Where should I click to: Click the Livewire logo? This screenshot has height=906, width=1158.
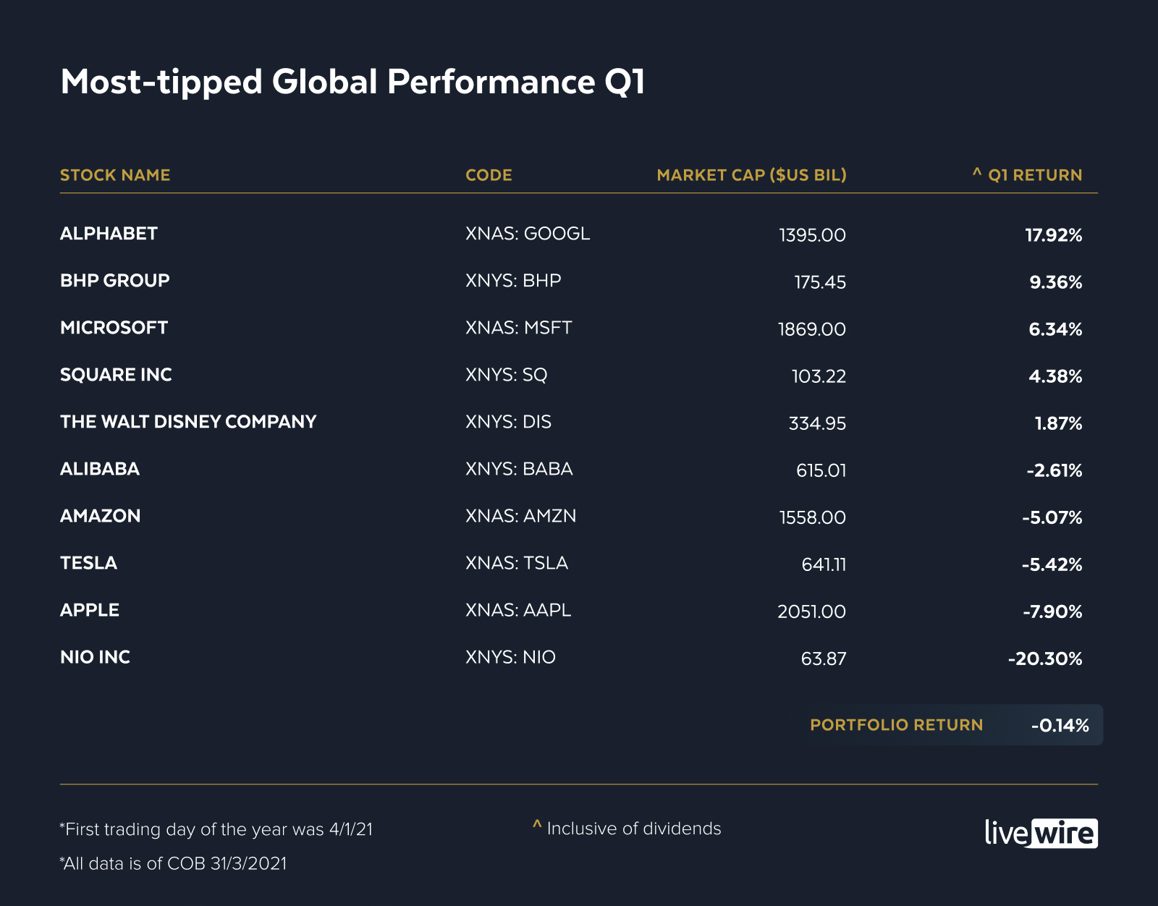click(x=1041, y=833)
